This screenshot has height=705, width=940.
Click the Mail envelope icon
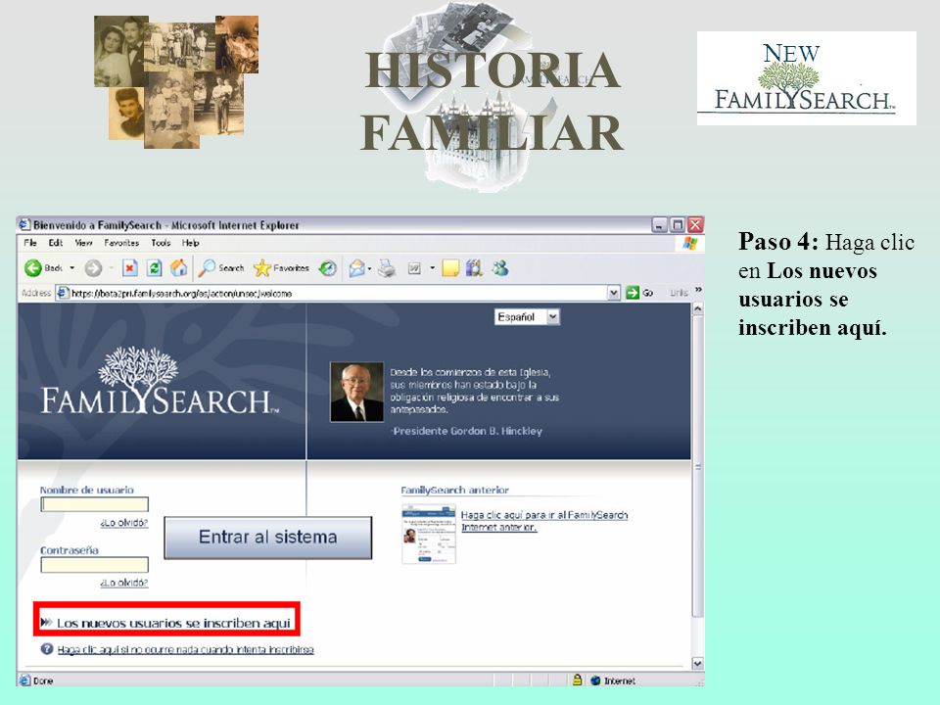(356, 268)
